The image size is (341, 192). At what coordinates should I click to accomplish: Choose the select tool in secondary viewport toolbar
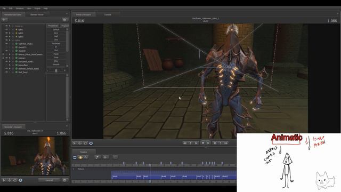click(4, 180)
